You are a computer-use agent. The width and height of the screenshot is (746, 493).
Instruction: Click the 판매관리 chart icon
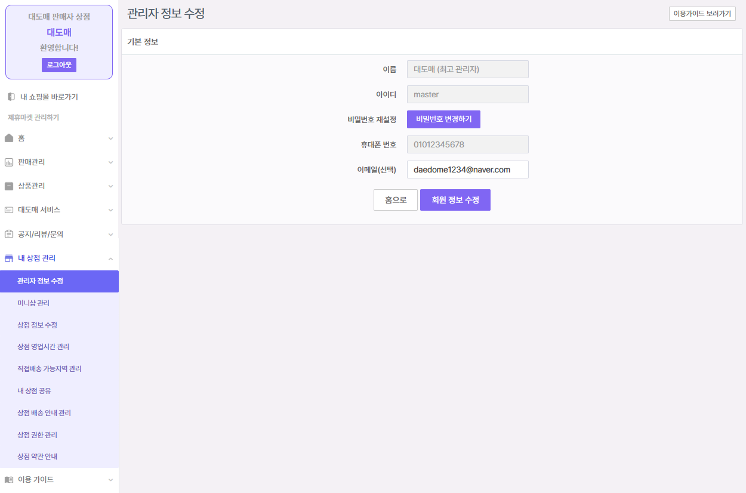(9, 162)
